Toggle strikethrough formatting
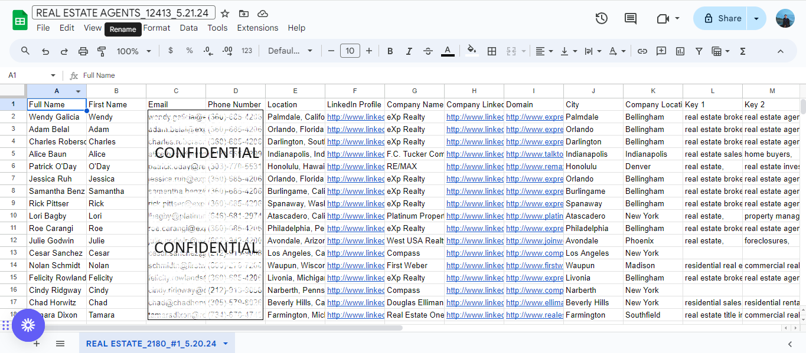806x353 pixels. (428, 51)
